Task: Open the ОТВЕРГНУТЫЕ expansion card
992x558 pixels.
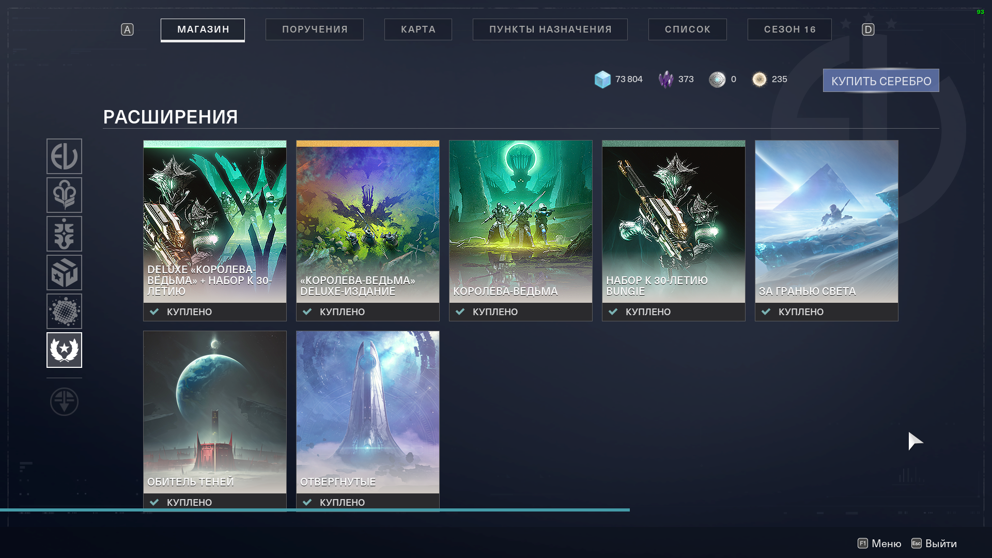Action: [x=367, y=413]
